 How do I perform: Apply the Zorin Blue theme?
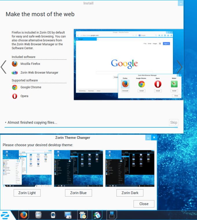tap(79, 193)
